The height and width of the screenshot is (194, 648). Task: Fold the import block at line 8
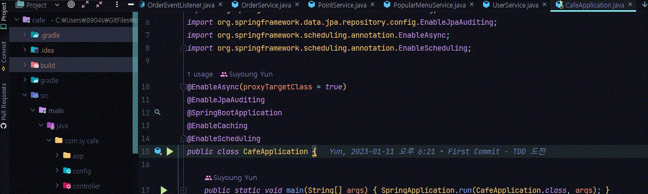click(183, 48)
